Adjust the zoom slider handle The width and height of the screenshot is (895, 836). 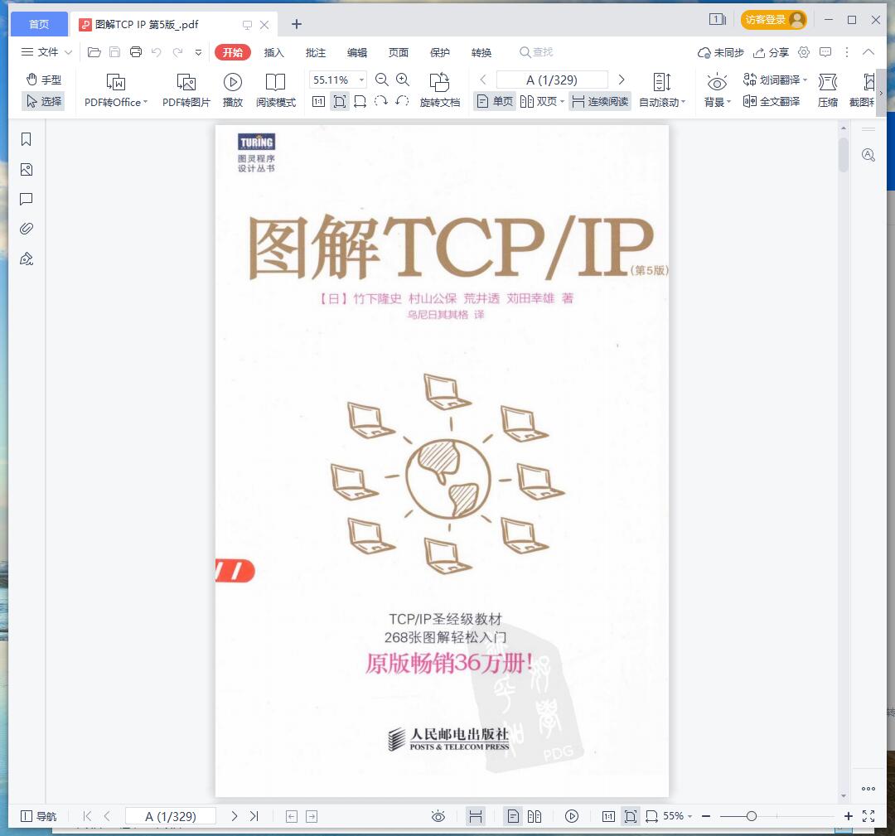(x=751, y=817)
